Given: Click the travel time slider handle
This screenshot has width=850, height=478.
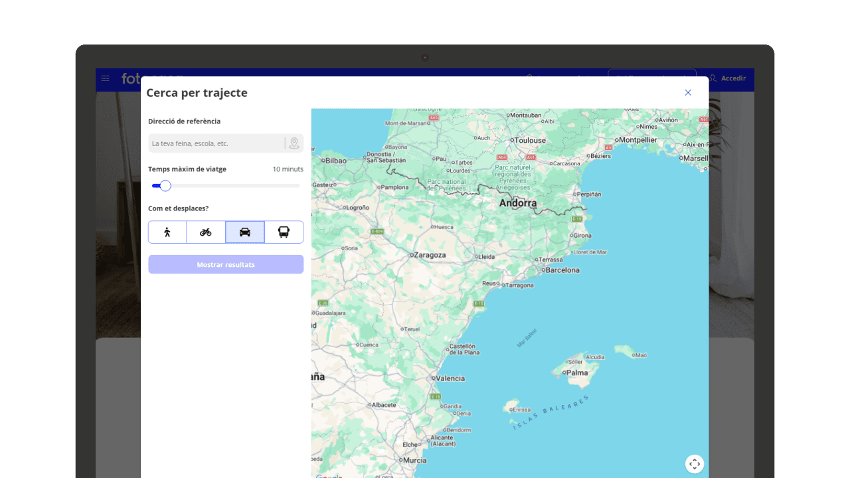Looking at the screenshot, I should (x=165, y=186).
